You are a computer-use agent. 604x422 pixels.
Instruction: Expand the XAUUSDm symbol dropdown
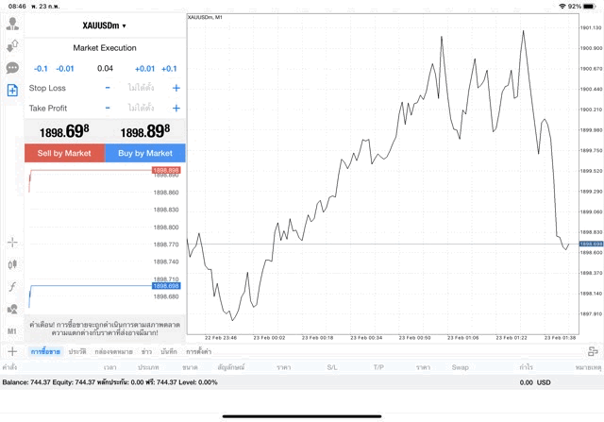point(105,25)
